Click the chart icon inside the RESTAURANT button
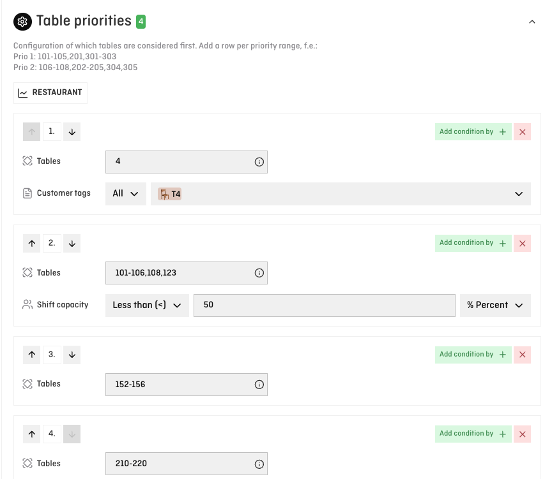552x479 pixels. point(24,92)
